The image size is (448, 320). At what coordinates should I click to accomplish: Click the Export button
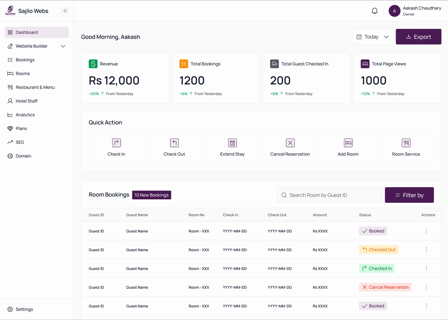click(x=418, y=37)
